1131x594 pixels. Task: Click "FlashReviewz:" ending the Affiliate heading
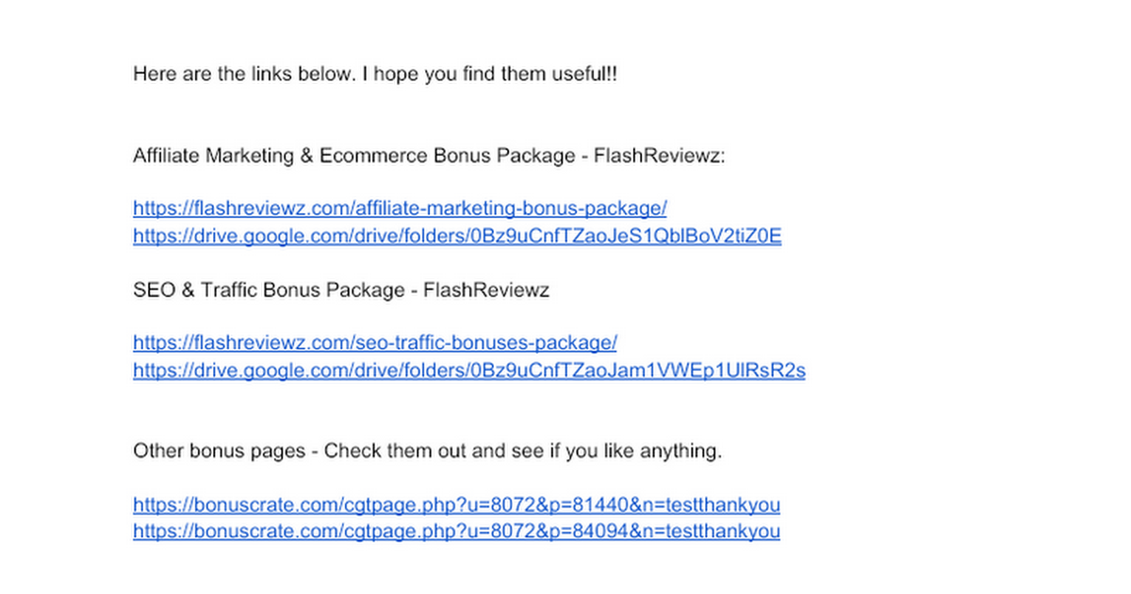point(660,156)
